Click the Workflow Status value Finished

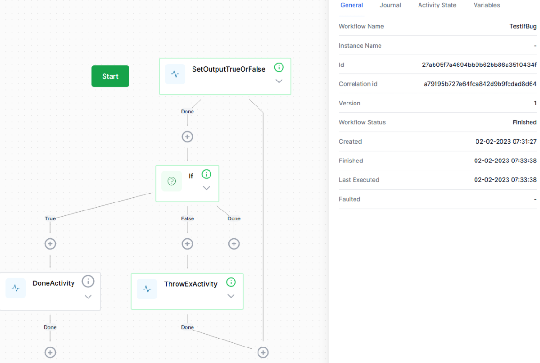coord(524,122)
